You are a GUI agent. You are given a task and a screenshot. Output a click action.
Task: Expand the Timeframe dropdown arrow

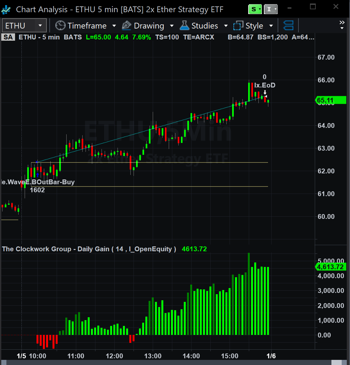[x=114, y=26]
